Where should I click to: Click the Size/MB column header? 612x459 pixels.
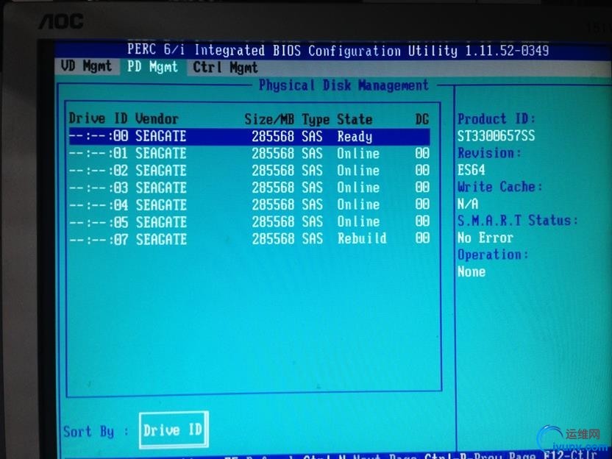tap(269, 119)
